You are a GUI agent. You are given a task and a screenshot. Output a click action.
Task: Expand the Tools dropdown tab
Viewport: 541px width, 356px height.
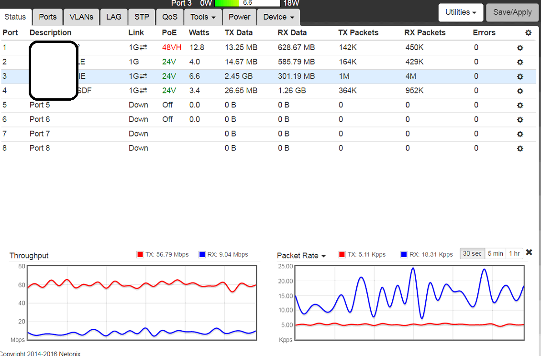tap(203, 17)
